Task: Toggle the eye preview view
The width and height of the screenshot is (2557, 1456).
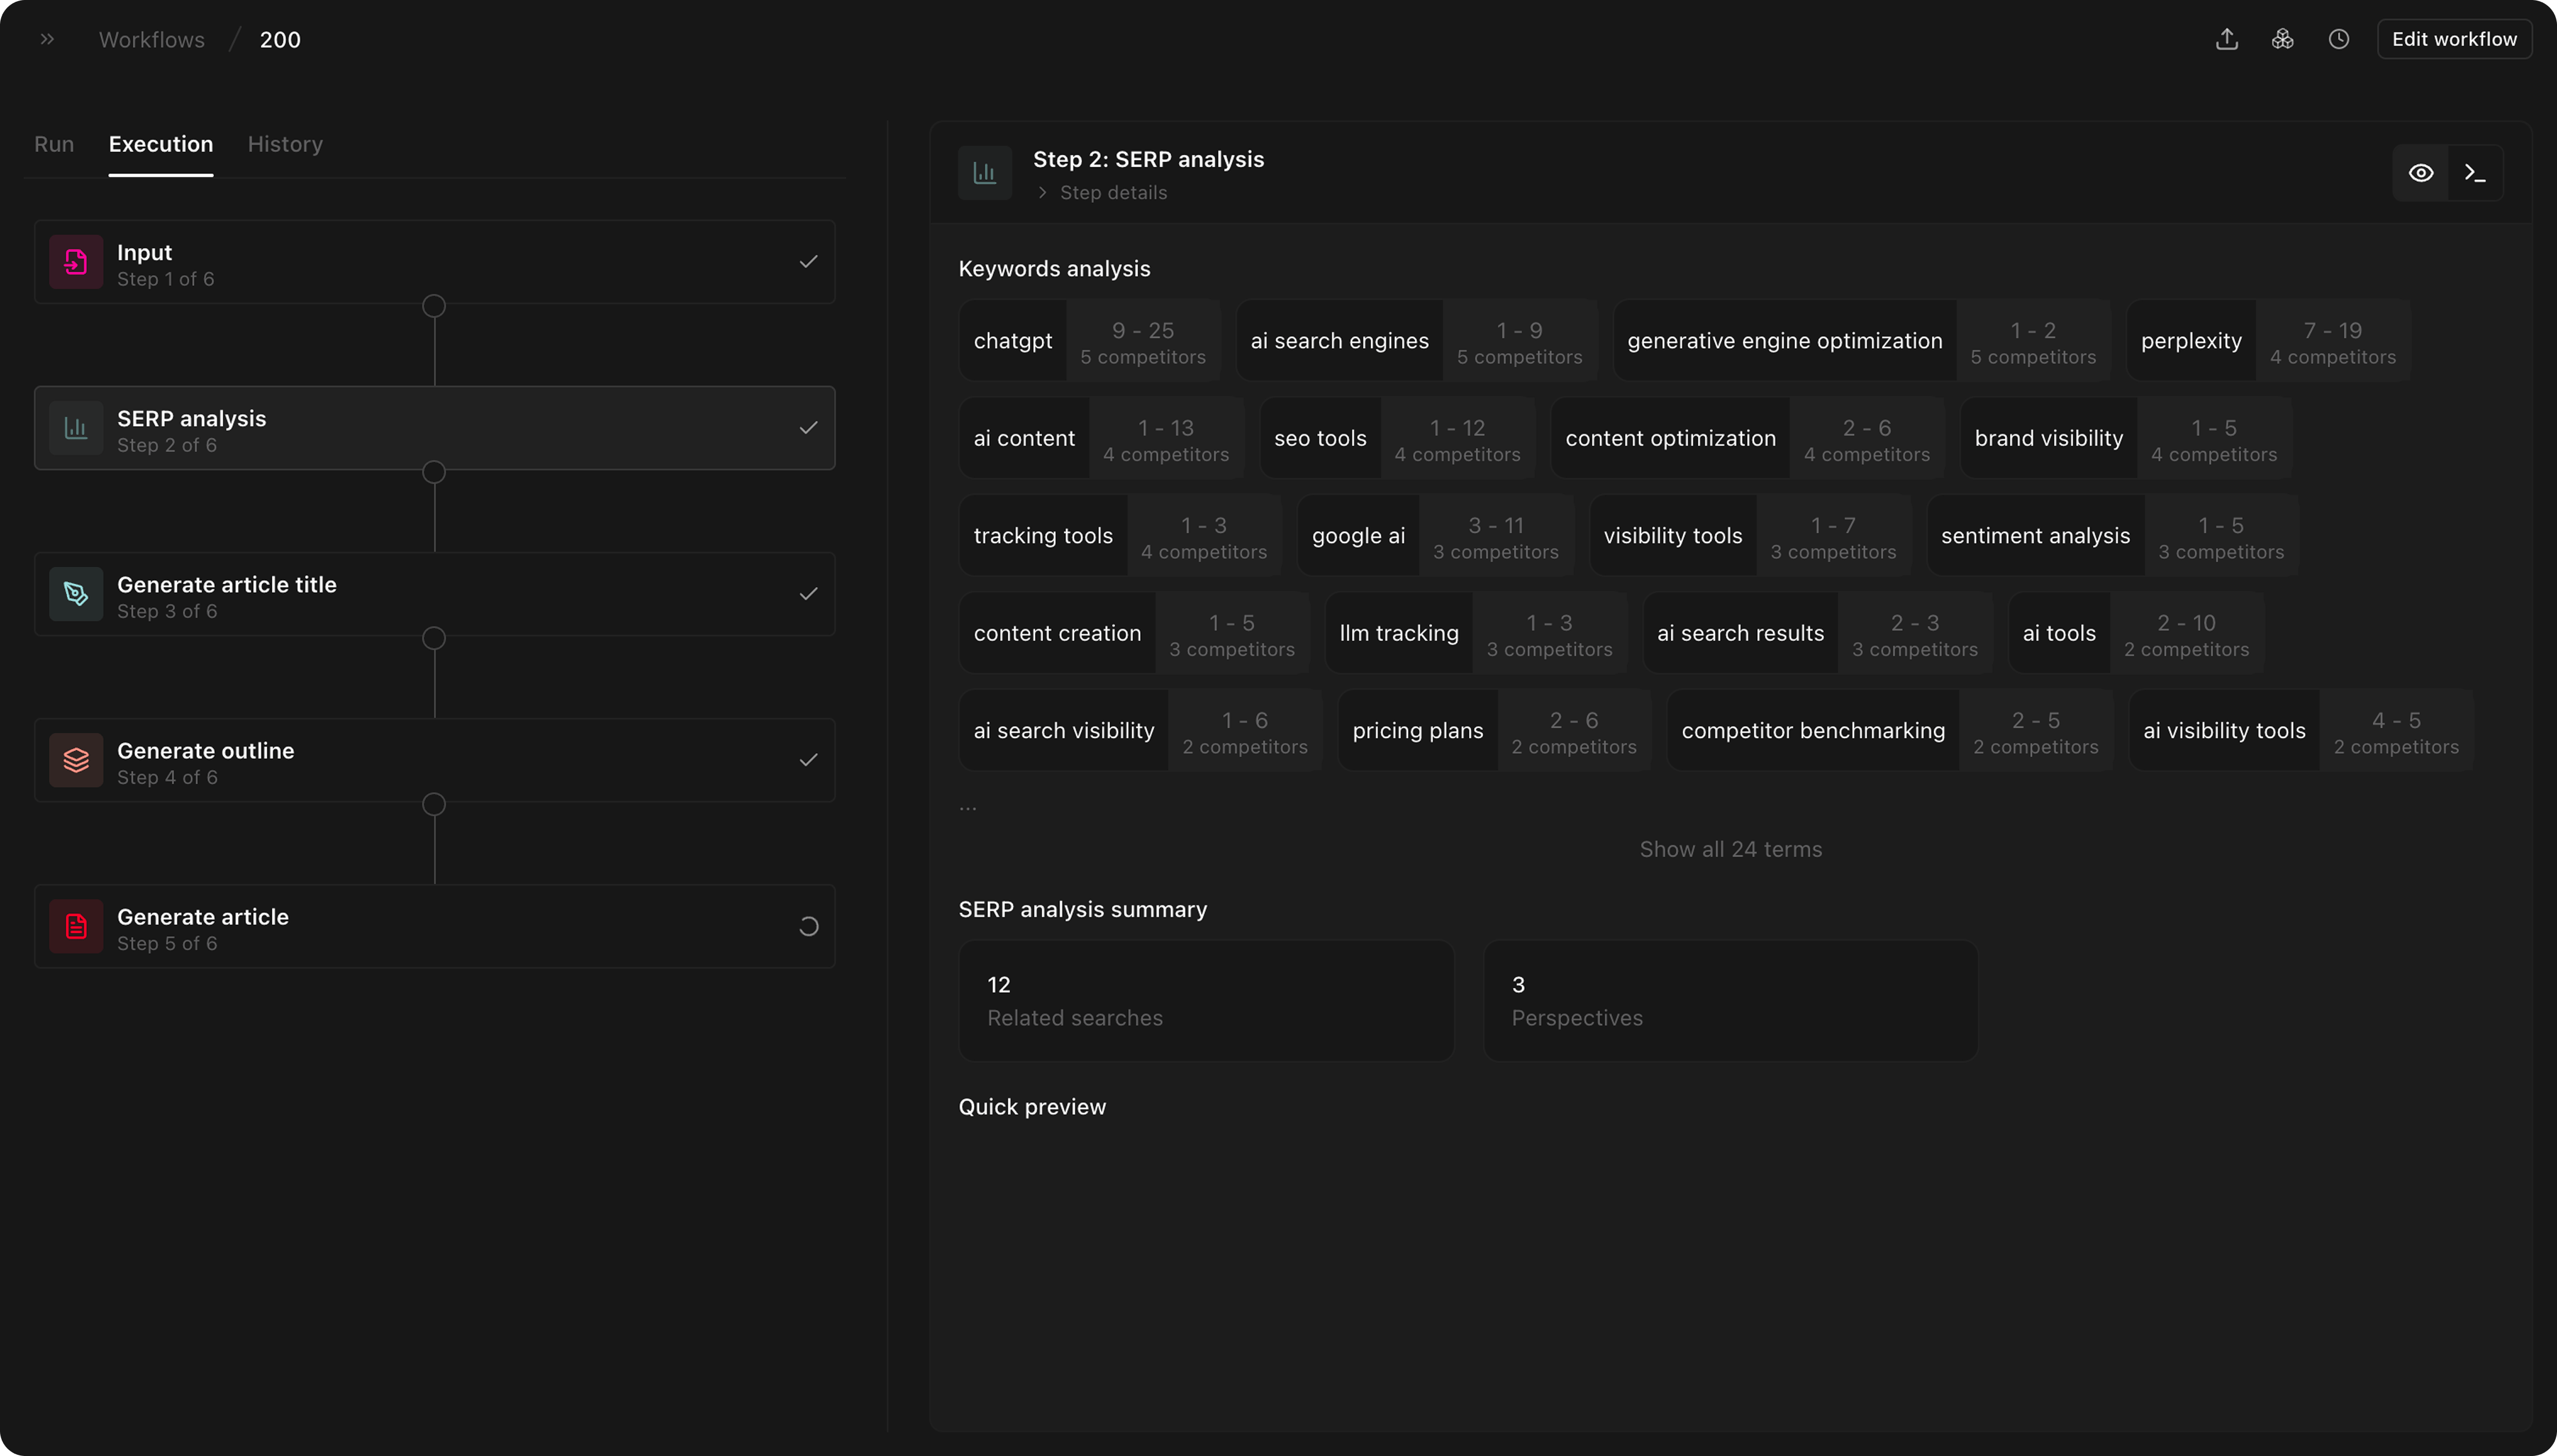Action: pyautogui.click(x=2420, y=173)
